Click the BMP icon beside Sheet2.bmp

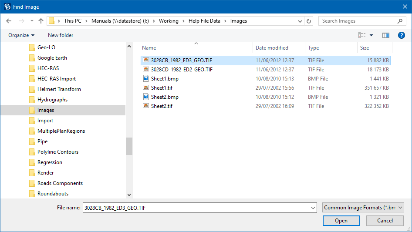coord(146,97)
